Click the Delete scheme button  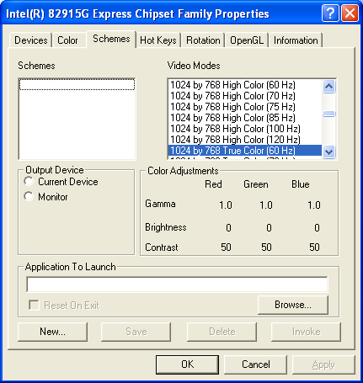tap(222, 332)
